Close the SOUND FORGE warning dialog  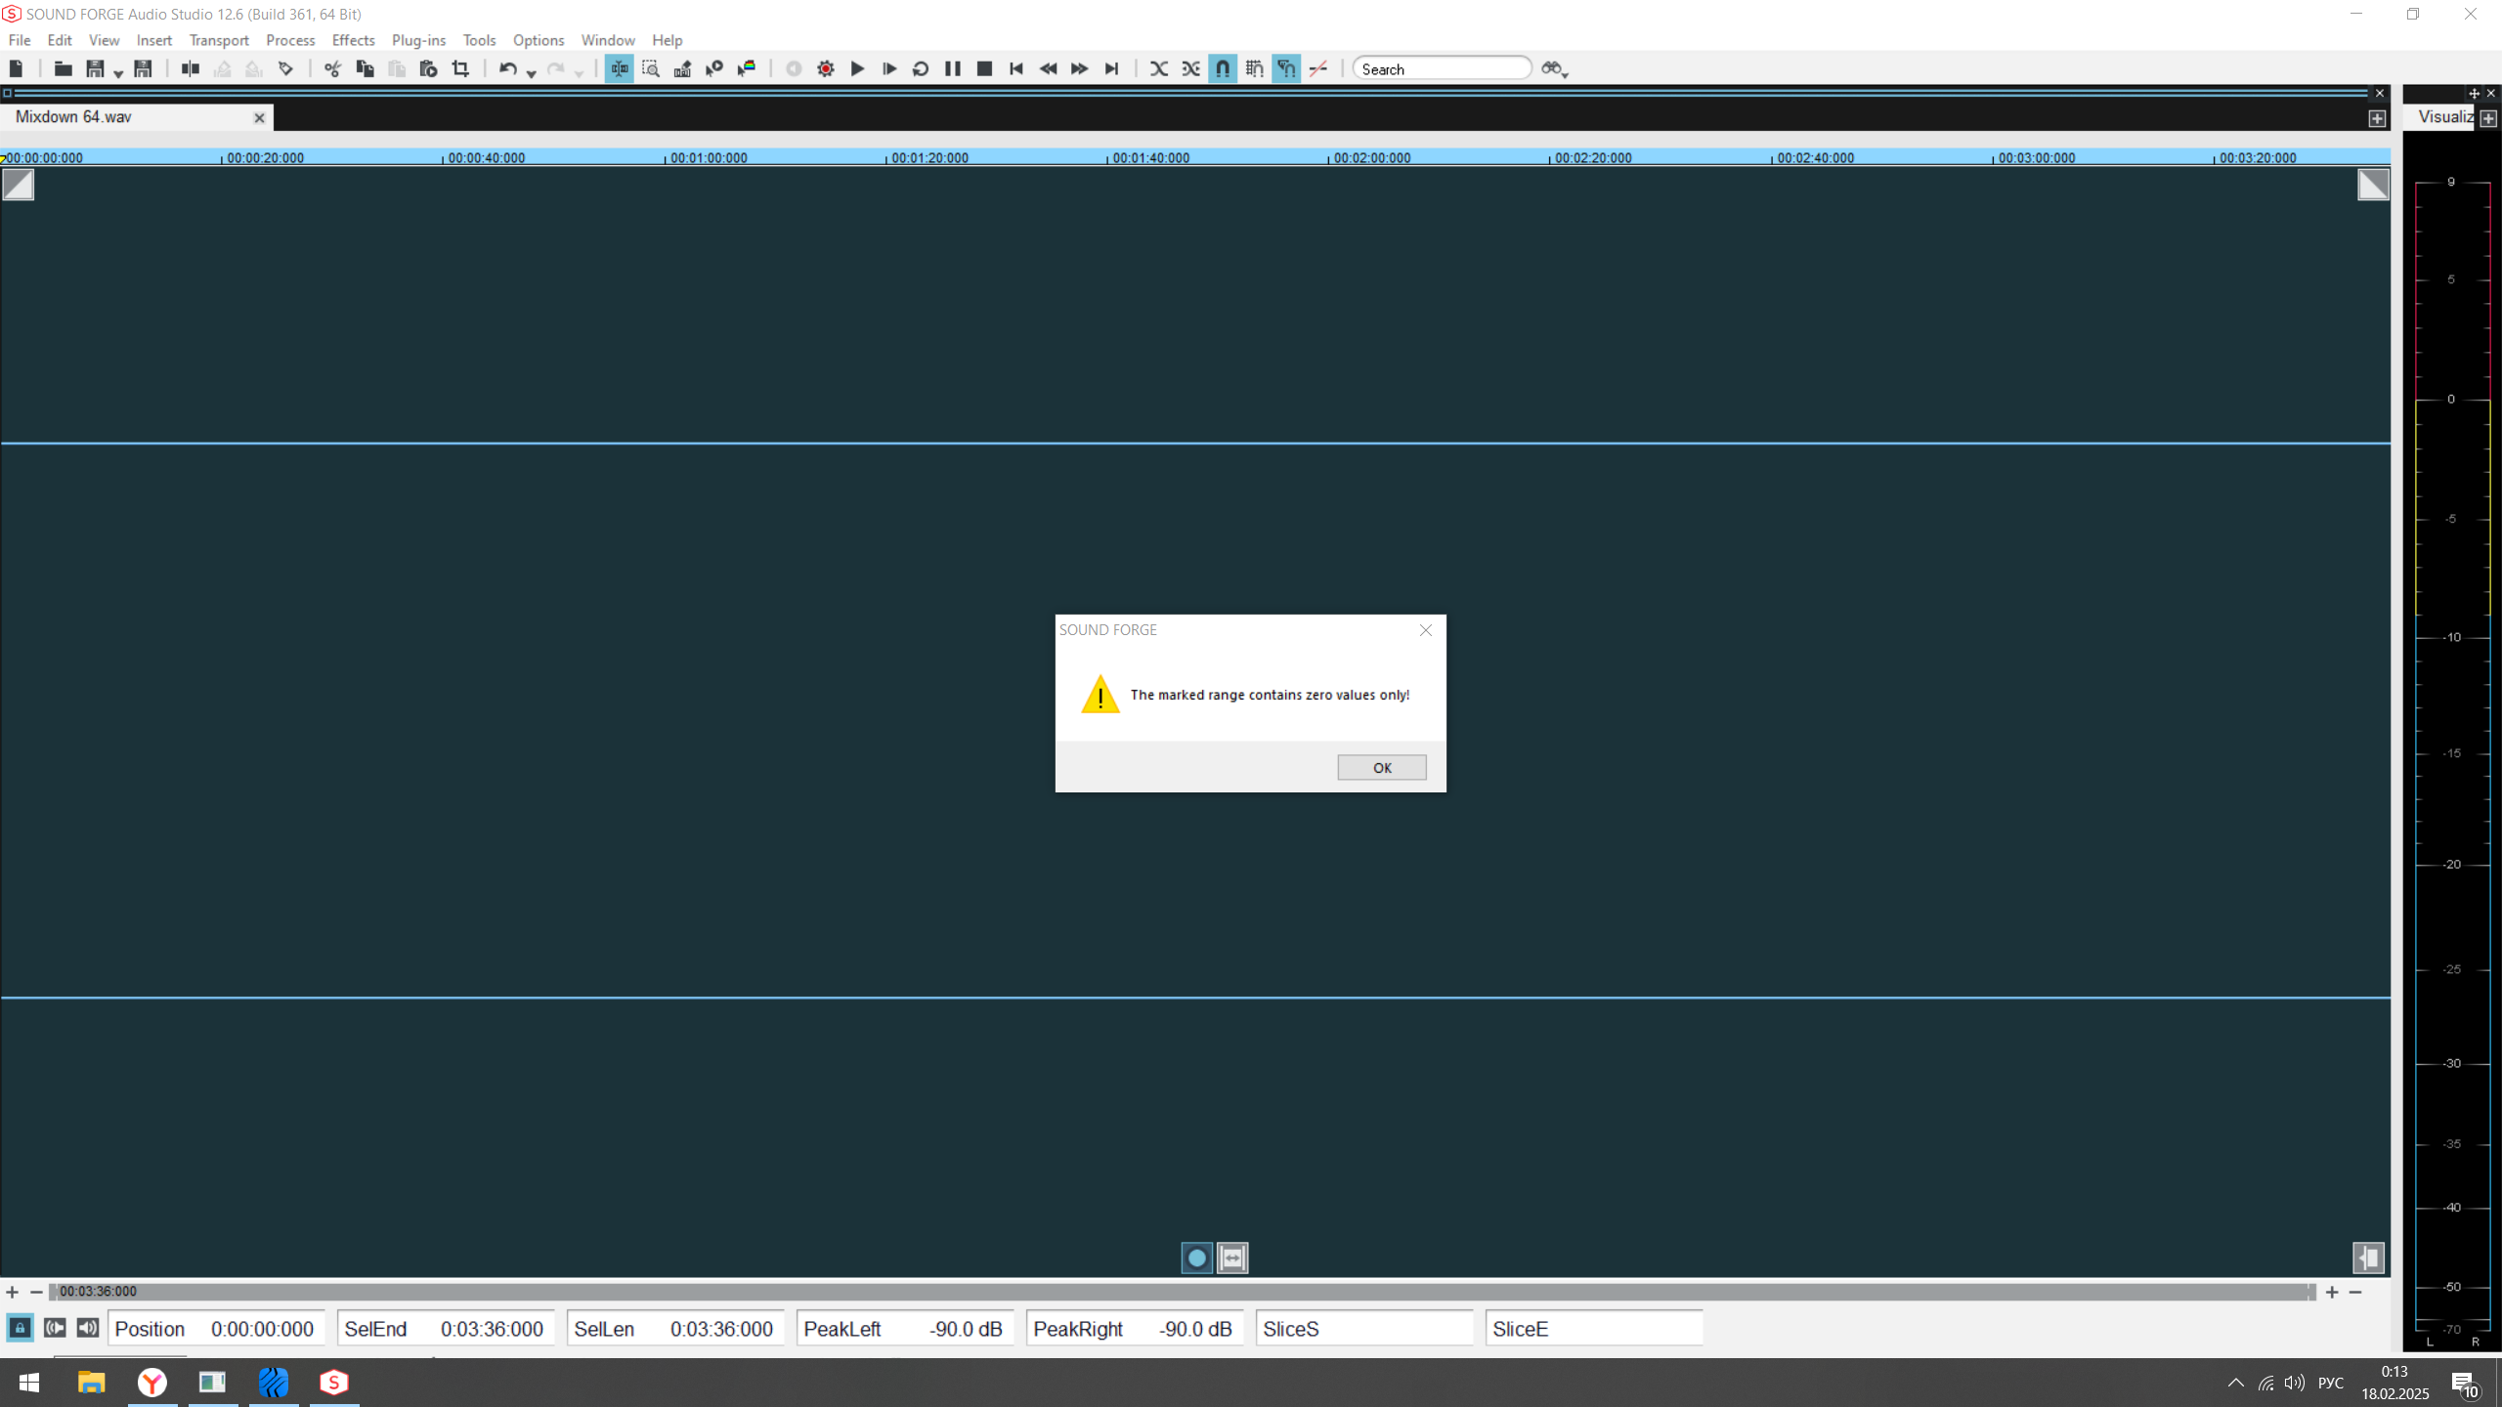(1425, 630)
